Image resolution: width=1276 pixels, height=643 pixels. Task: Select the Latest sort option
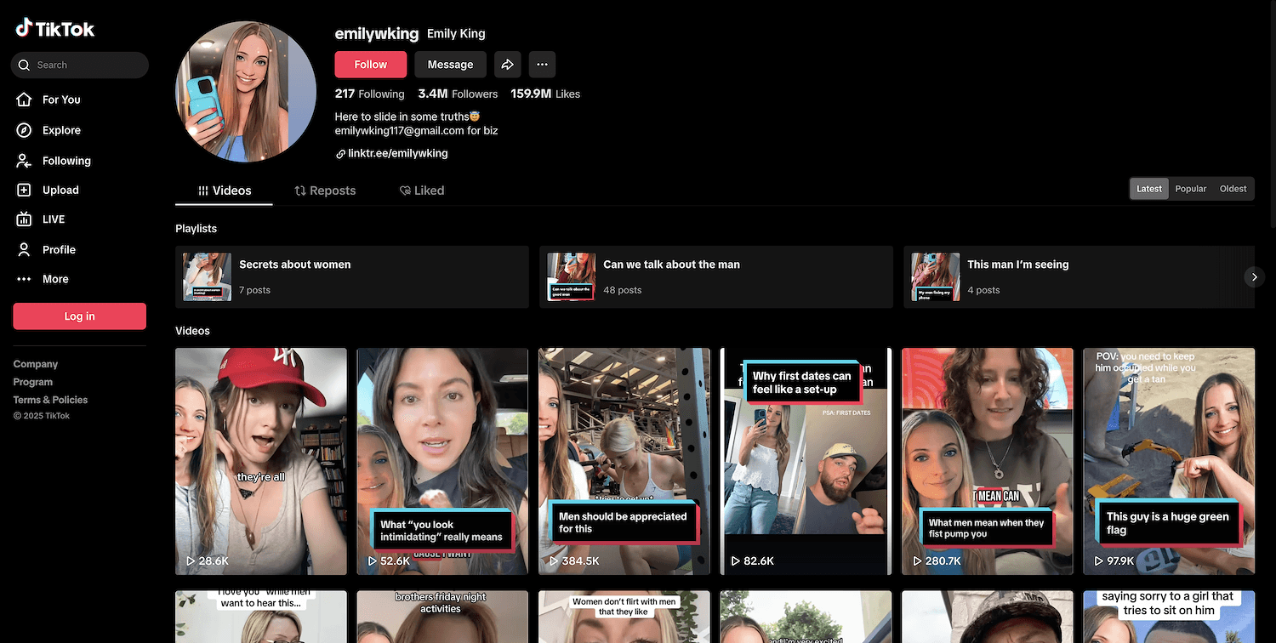[x=1148, y=189]
